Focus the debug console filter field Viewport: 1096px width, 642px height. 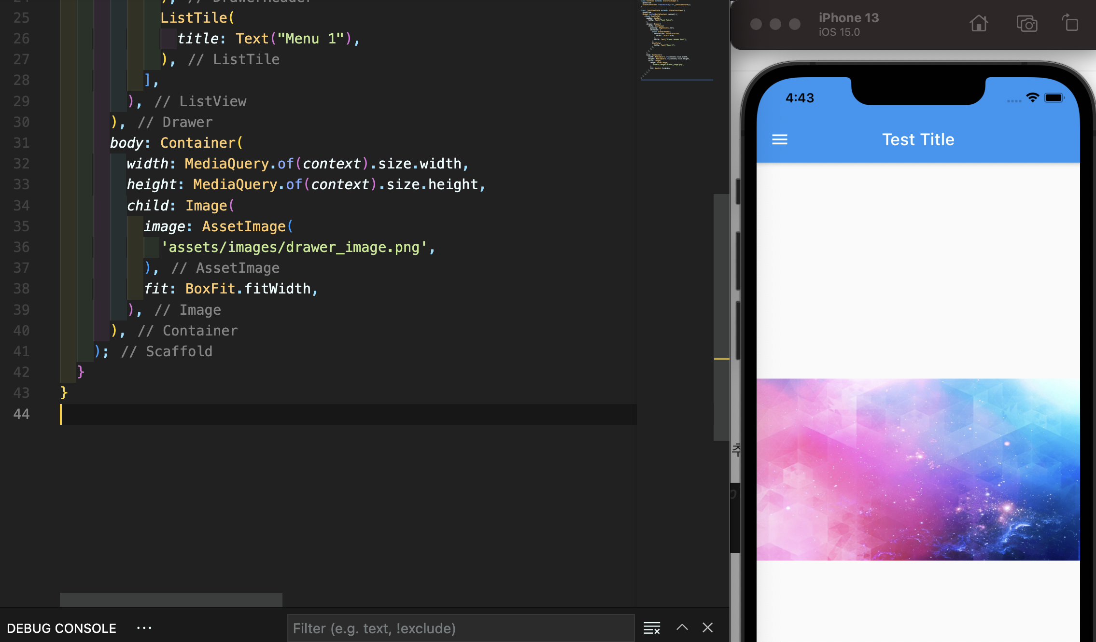[x=460, y=628]
